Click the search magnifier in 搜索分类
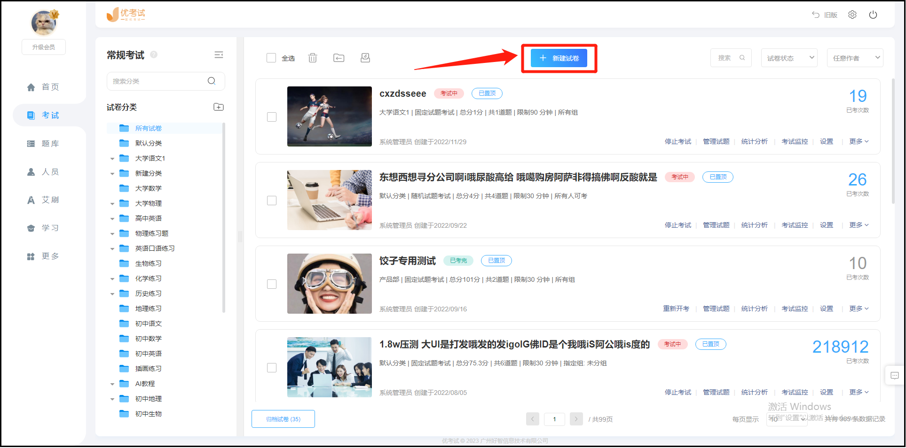Image resolution: width=906 pixels, height=448 pixels. pyautogui.click(x=212, y=81)
